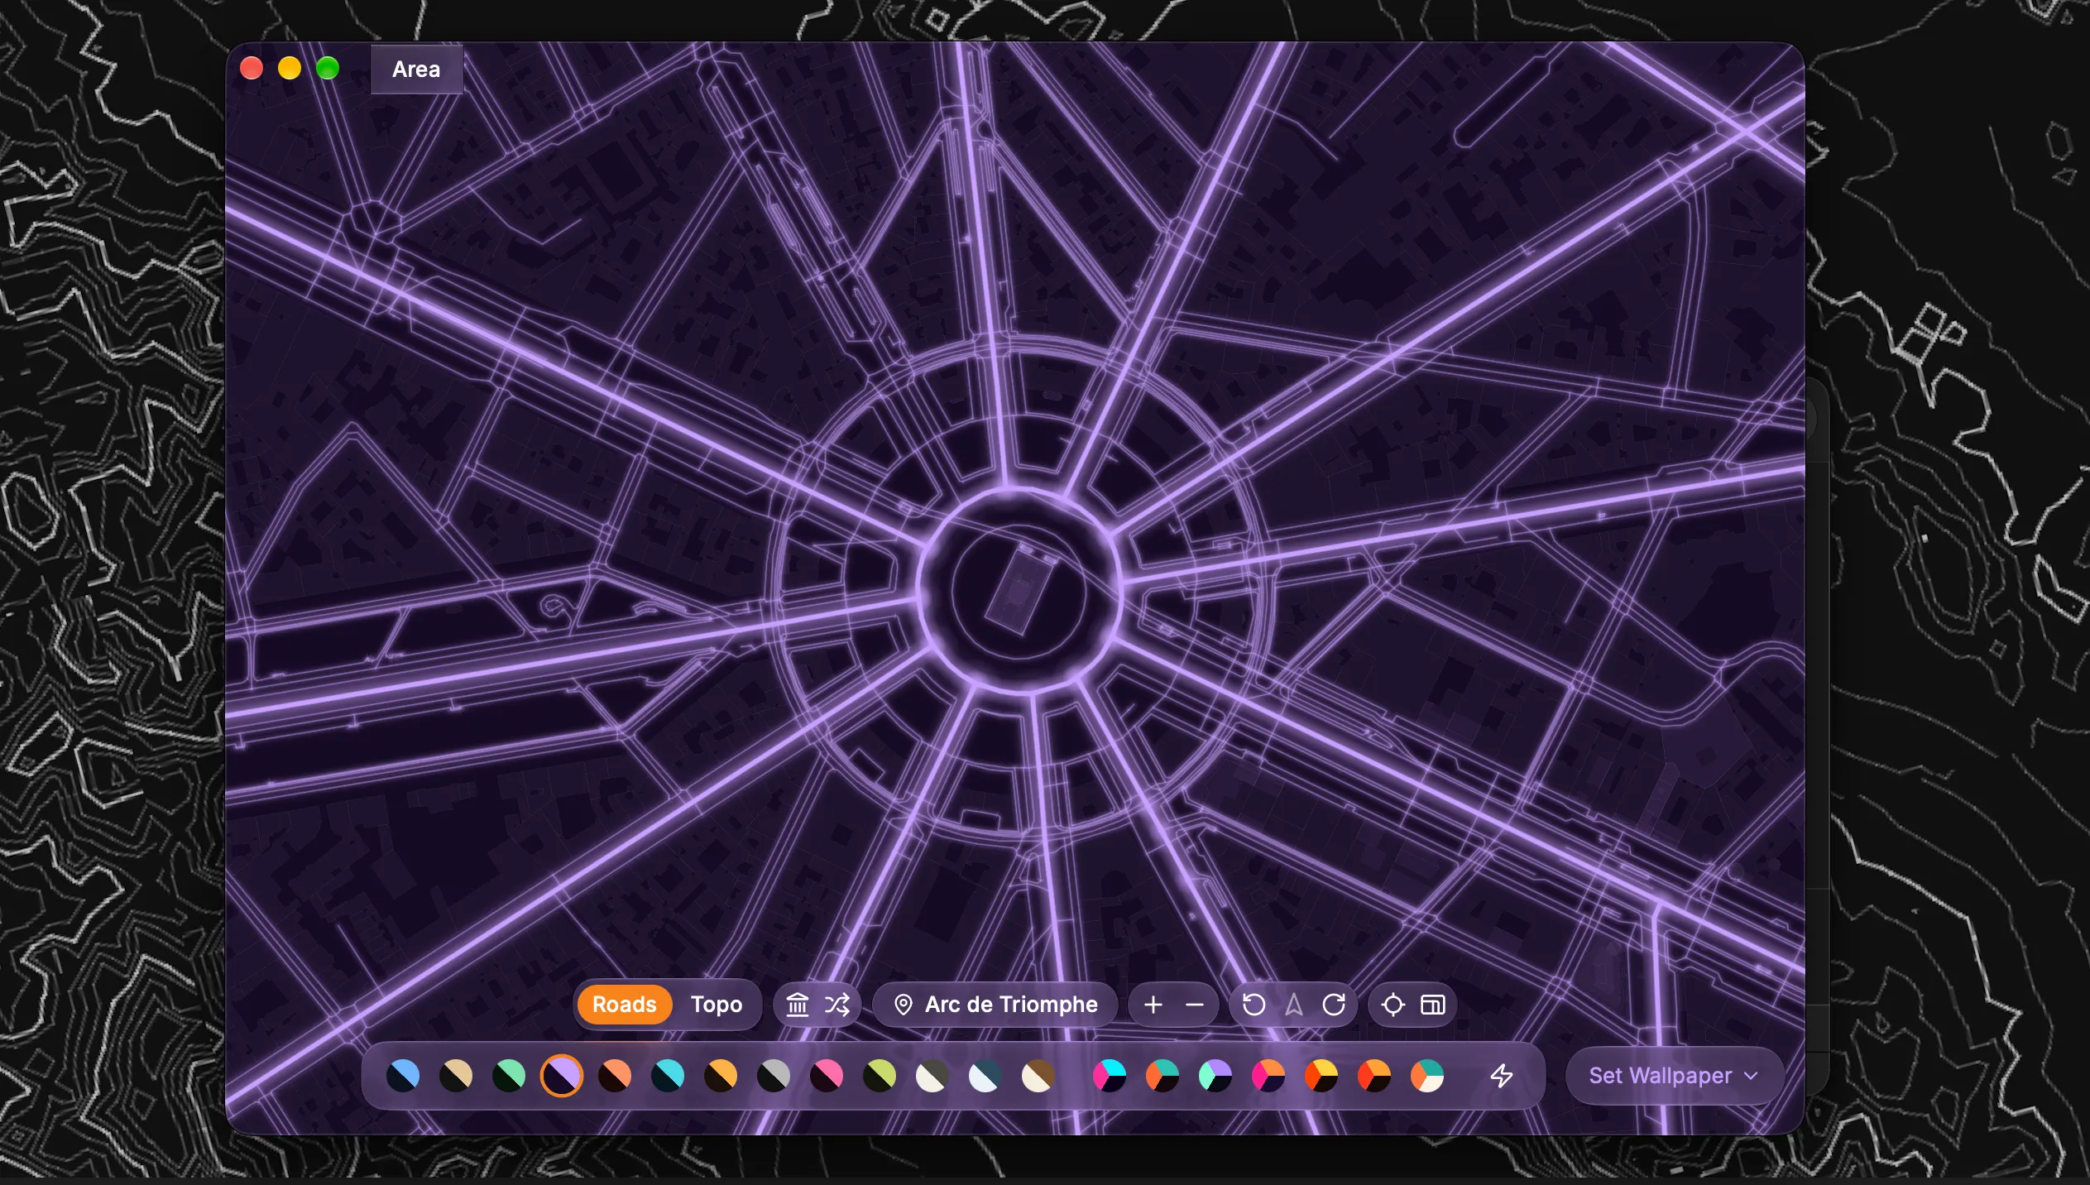The height and width of the screenshot is (1185, 2090).
Task: Click the Area label in title bar
Action: click(416, 69)
